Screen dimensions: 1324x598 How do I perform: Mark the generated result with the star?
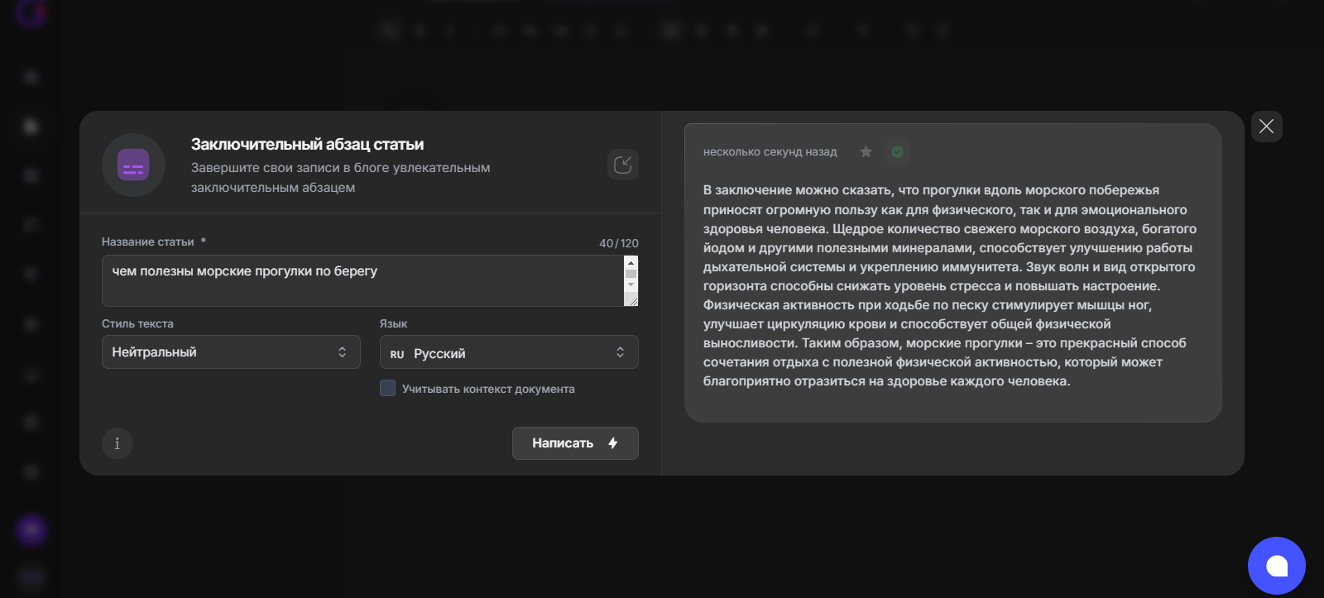pyautogui.click(x=866, y=151)
